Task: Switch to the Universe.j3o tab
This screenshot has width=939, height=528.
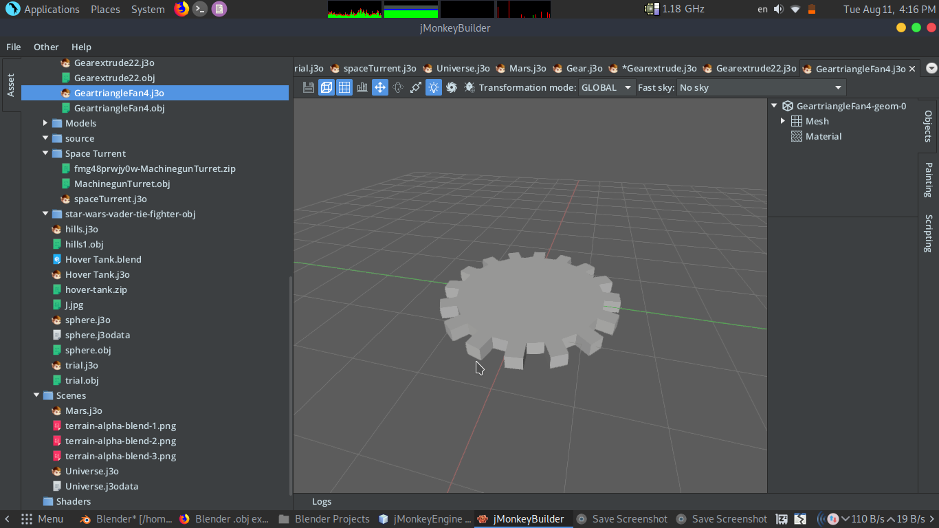Action: click(456, 68)
